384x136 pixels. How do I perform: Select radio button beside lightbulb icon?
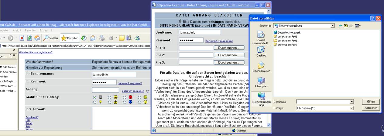coord(95,102)
